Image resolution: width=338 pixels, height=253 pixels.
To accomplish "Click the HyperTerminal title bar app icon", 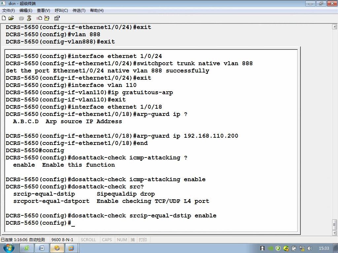I will (x=3, y=3).
